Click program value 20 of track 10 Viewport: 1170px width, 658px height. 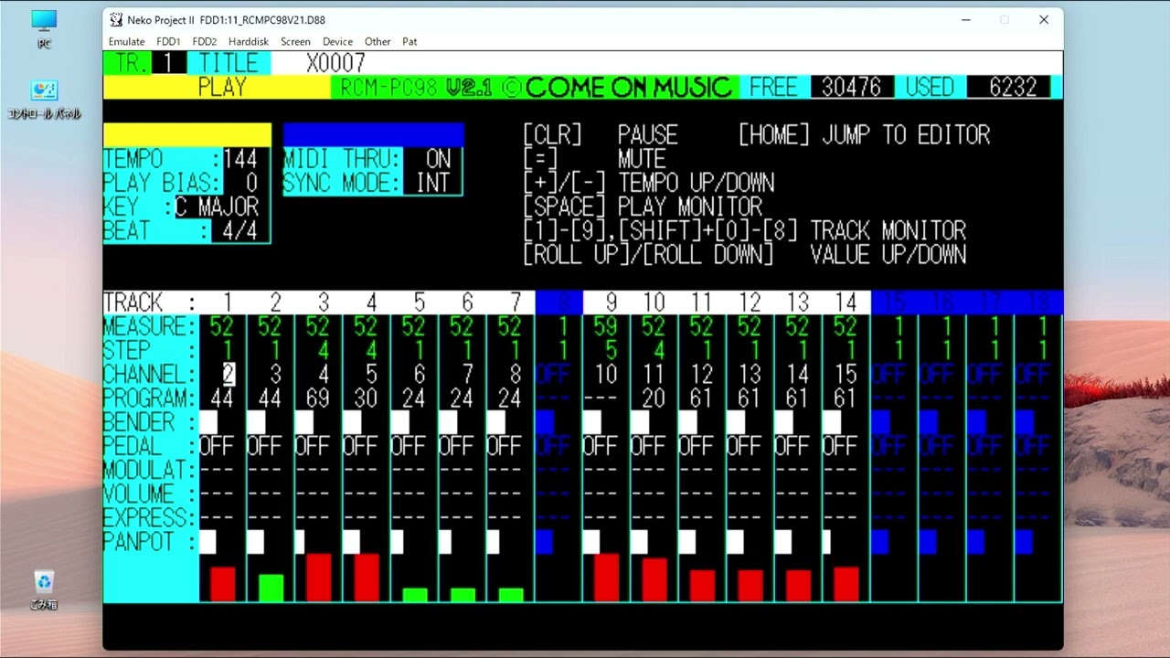coord(653,398)
